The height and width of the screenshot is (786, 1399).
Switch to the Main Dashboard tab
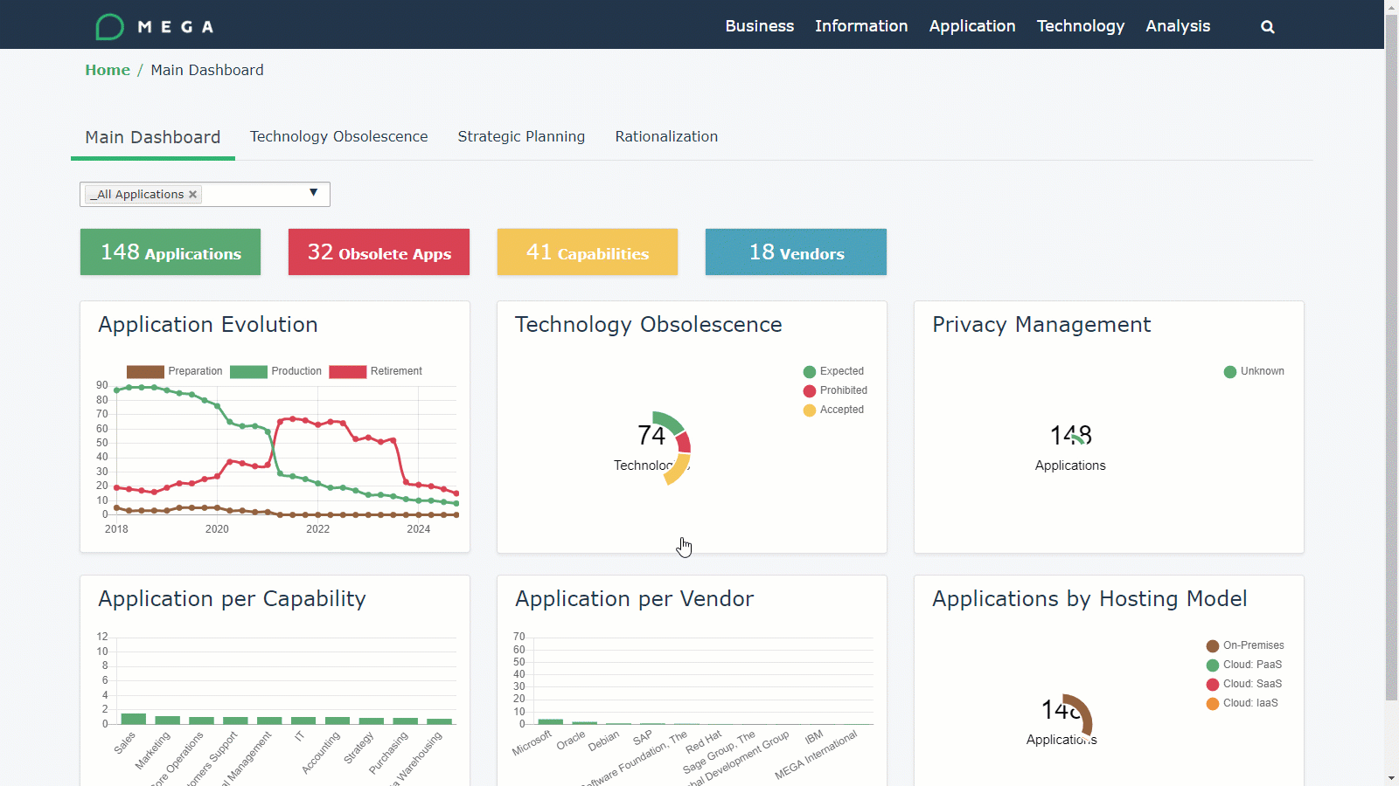[x=153, y=137]
